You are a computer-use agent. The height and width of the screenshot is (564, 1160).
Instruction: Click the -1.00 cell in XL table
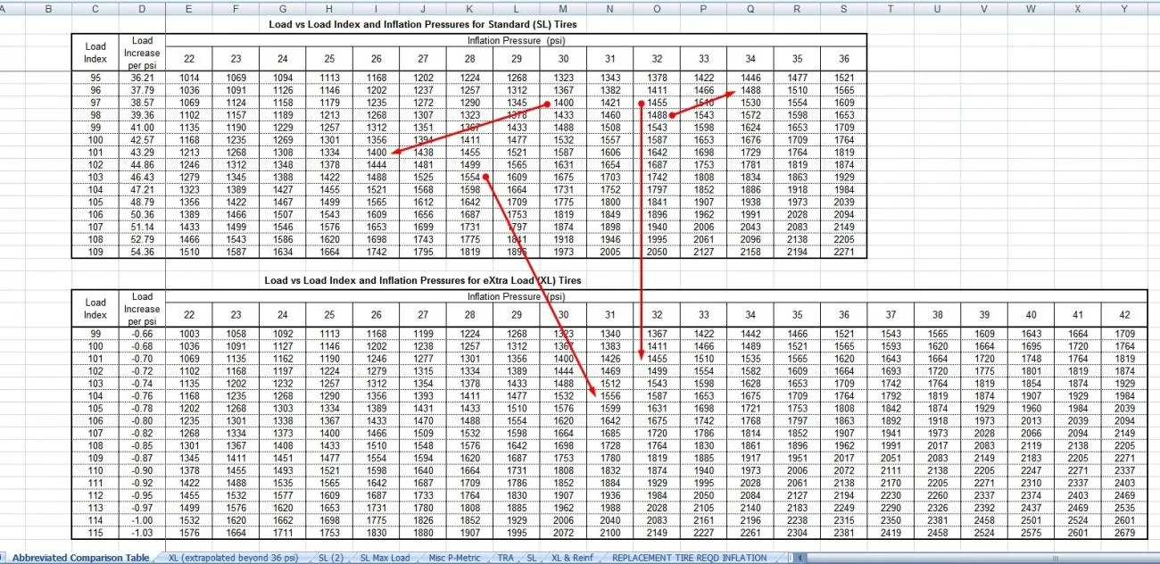coord(142,520)
